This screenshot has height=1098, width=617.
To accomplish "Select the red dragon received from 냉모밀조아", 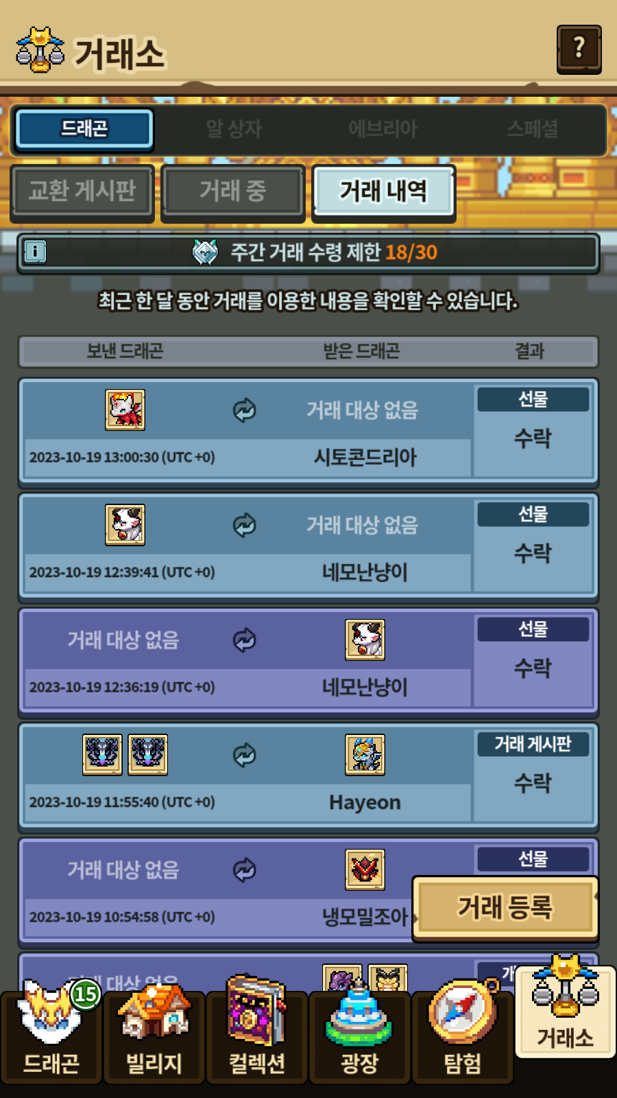I will point(365,869).
